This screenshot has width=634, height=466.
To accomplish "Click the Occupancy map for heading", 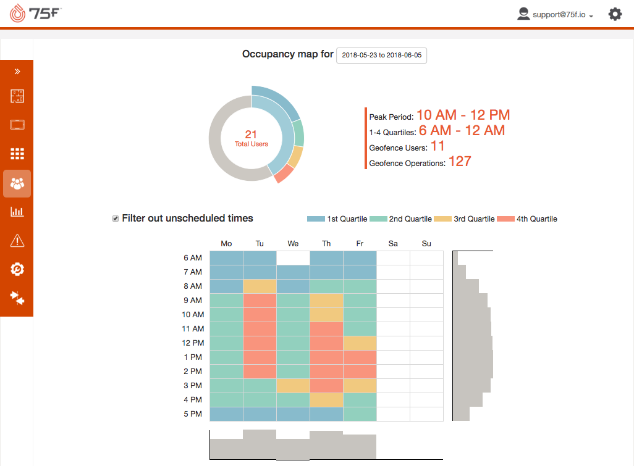I will [x=287, y=54].
